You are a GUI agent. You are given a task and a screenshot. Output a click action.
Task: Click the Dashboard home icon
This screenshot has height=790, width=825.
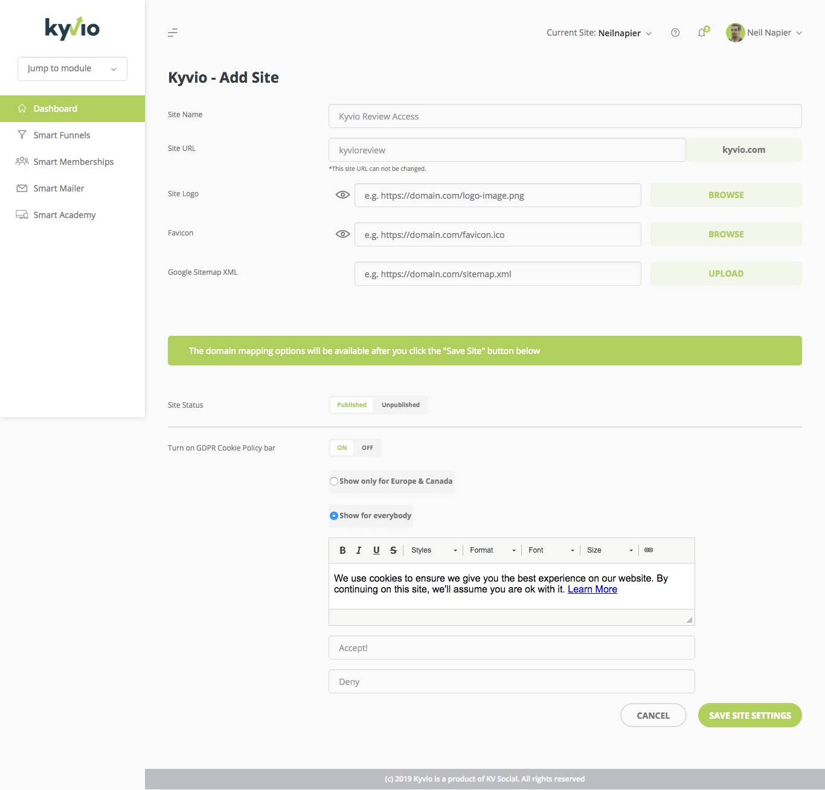click(x=22, y=109)
